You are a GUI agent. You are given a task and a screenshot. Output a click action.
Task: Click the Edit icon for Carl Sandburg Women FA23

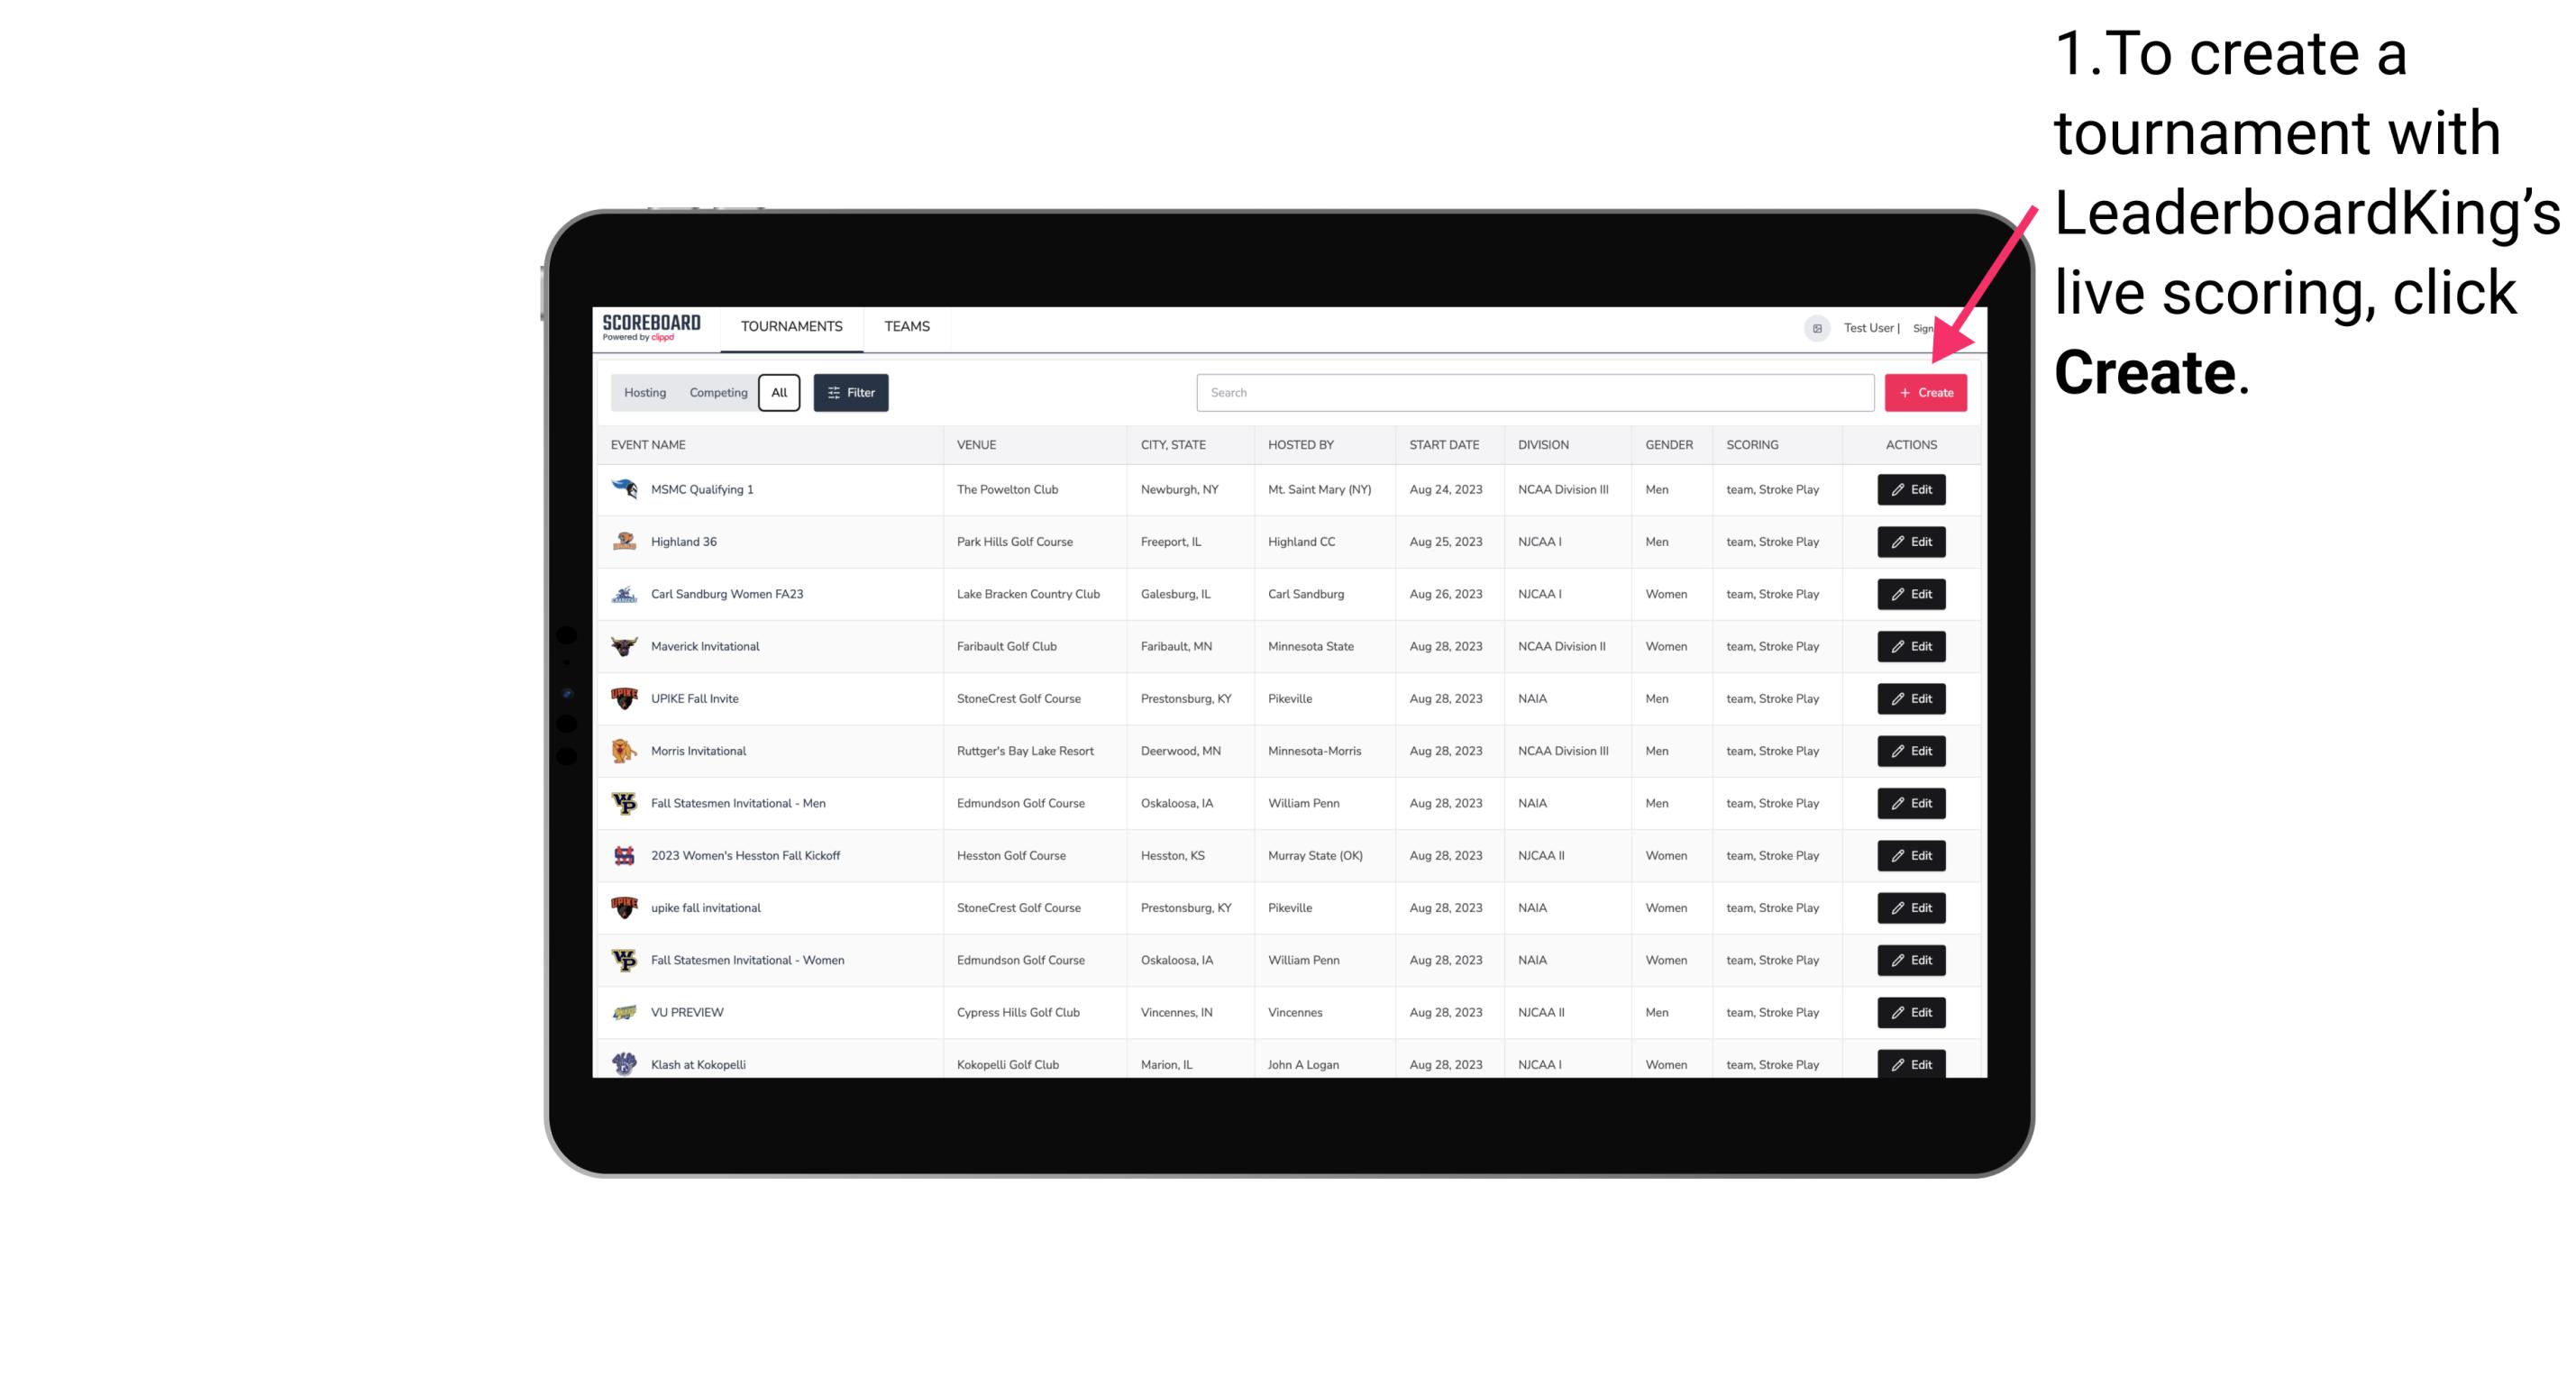pyautogui.click(x=1910, y=594)
